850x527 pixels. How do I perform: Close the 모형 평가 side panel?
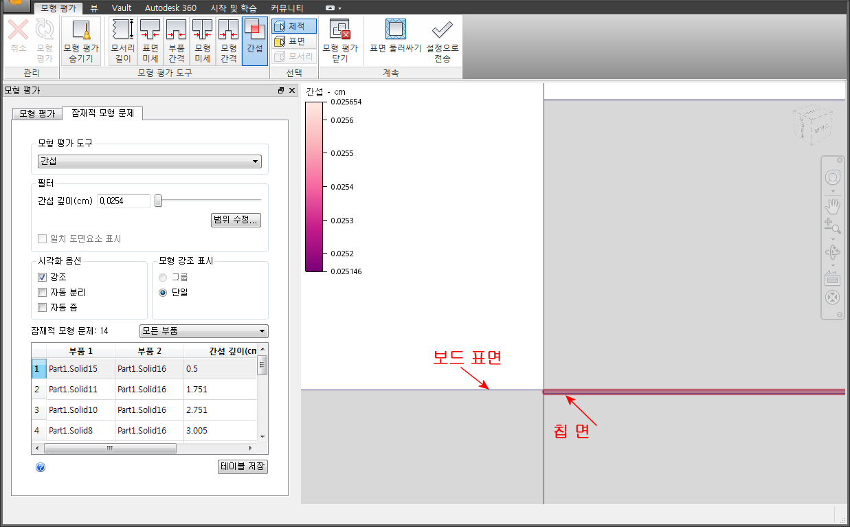[292, 91]
